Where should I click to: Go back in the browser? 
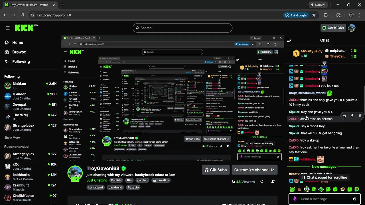tap(5, 15)
